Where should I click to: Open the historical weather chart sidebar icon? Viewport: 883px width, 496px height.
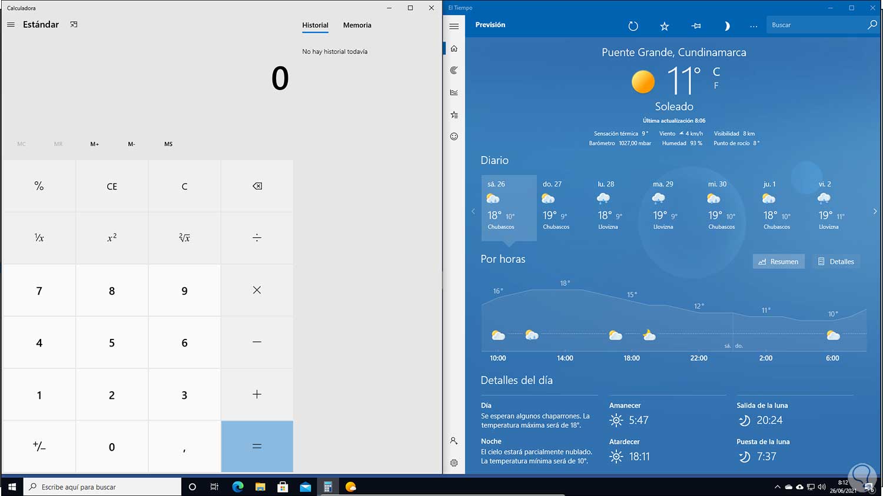tap(454, 92)
